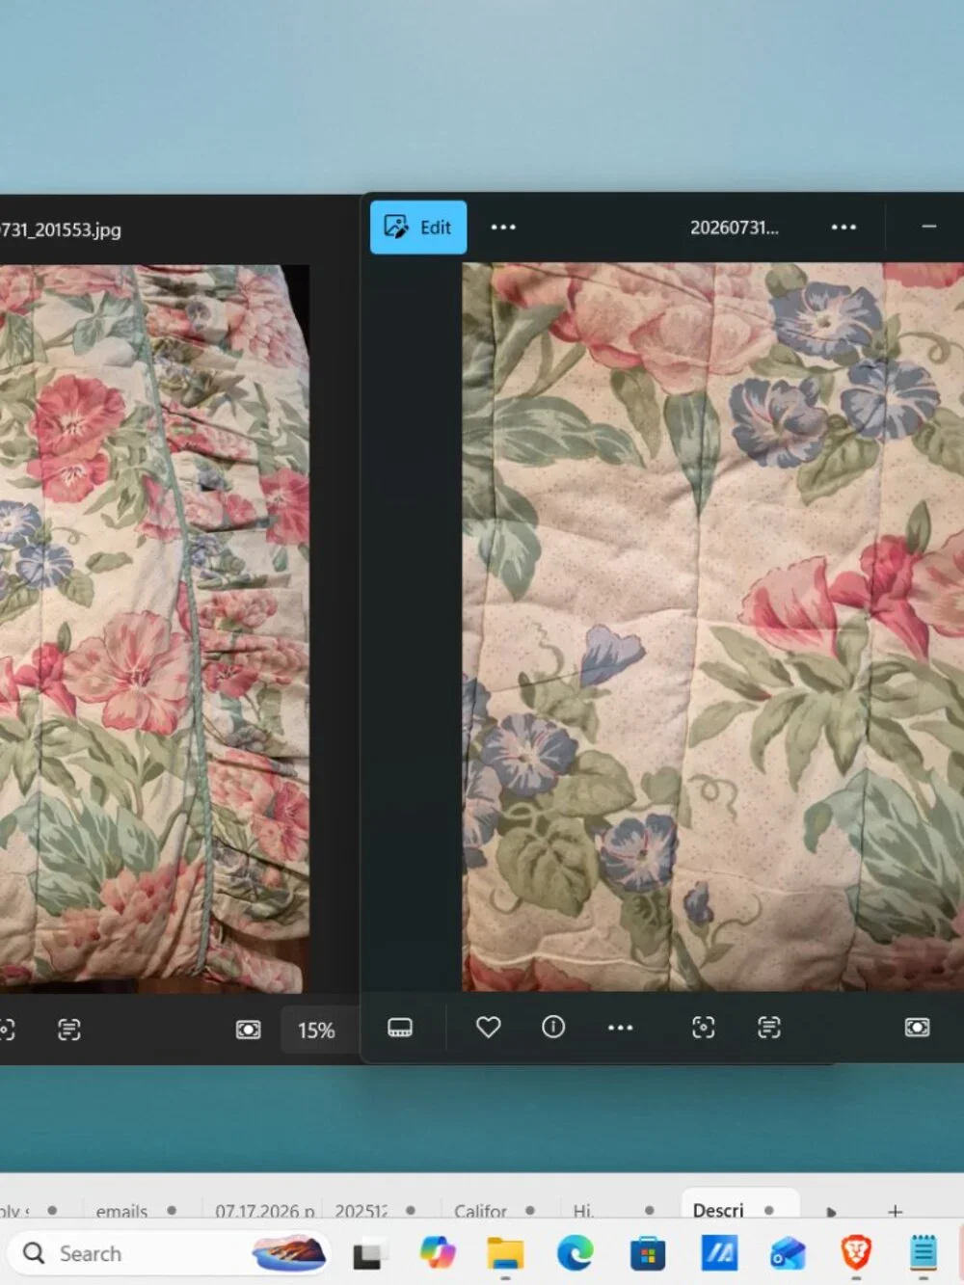964x1285 pixels.
Task: Switch to the 07.17.2026 tab
Action: pos(264,1210)
